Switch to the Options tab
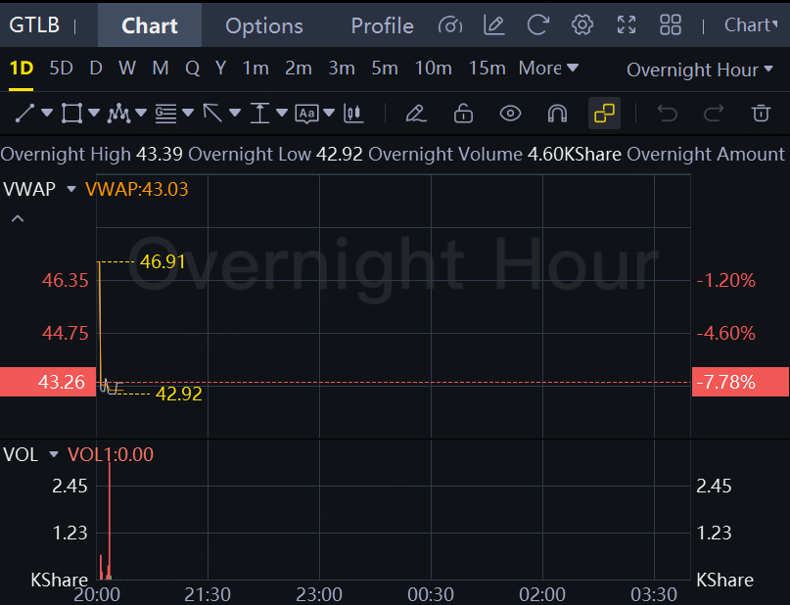 [264, 25]
